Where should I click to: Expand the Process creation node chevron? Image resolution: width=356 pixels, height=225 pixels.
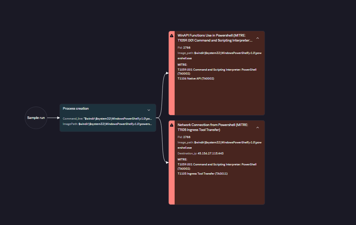coord(149,110)
